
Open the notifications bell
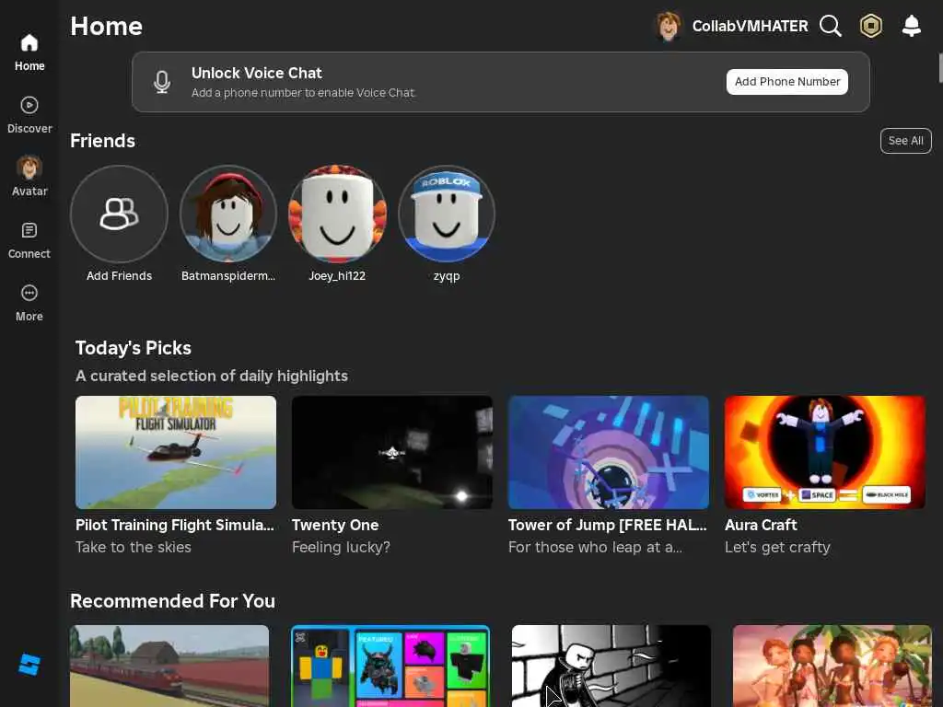click(911, 26)
